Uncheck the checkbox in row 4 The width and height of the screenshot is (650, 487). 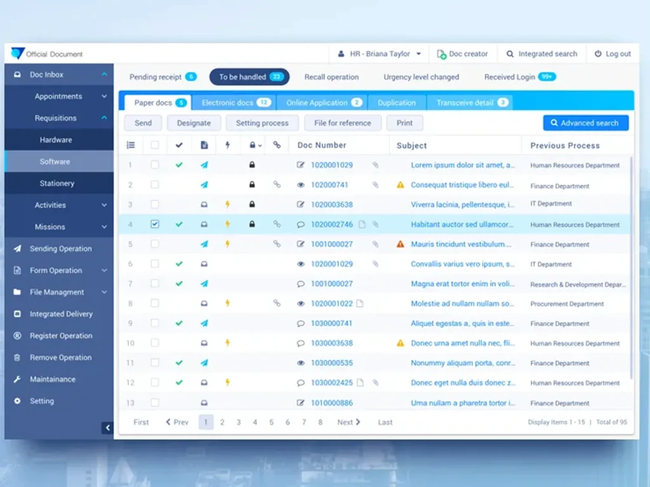[x=155, y=224]
